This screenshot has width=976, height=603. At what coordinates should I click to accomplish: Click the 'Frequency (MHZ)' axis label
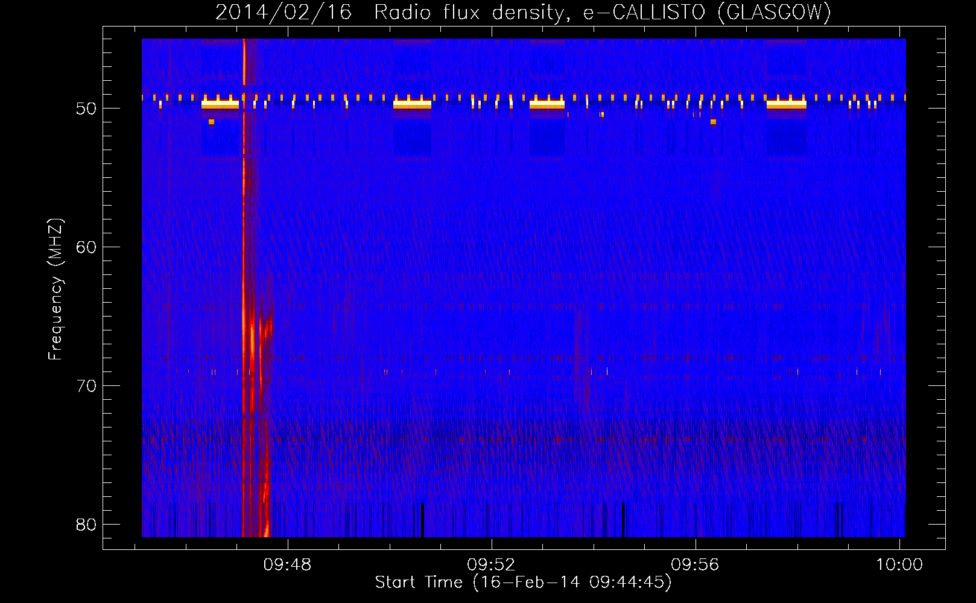tap(55, 289)
